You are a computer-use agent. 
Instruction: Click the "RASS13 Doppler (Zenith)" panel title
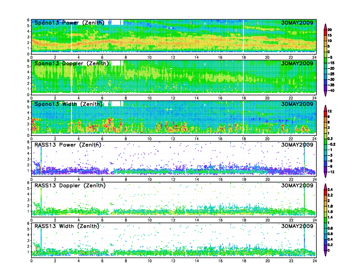click(70, 185)
